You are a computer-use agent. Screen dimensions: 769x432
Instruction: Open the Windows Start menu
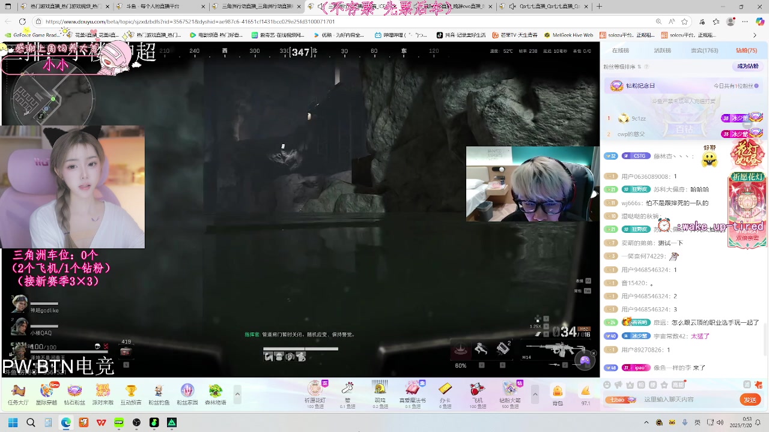13,422
